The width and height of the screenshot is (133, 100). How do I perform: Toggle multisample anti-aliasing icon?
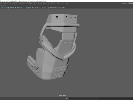click(x=24, y=7)
